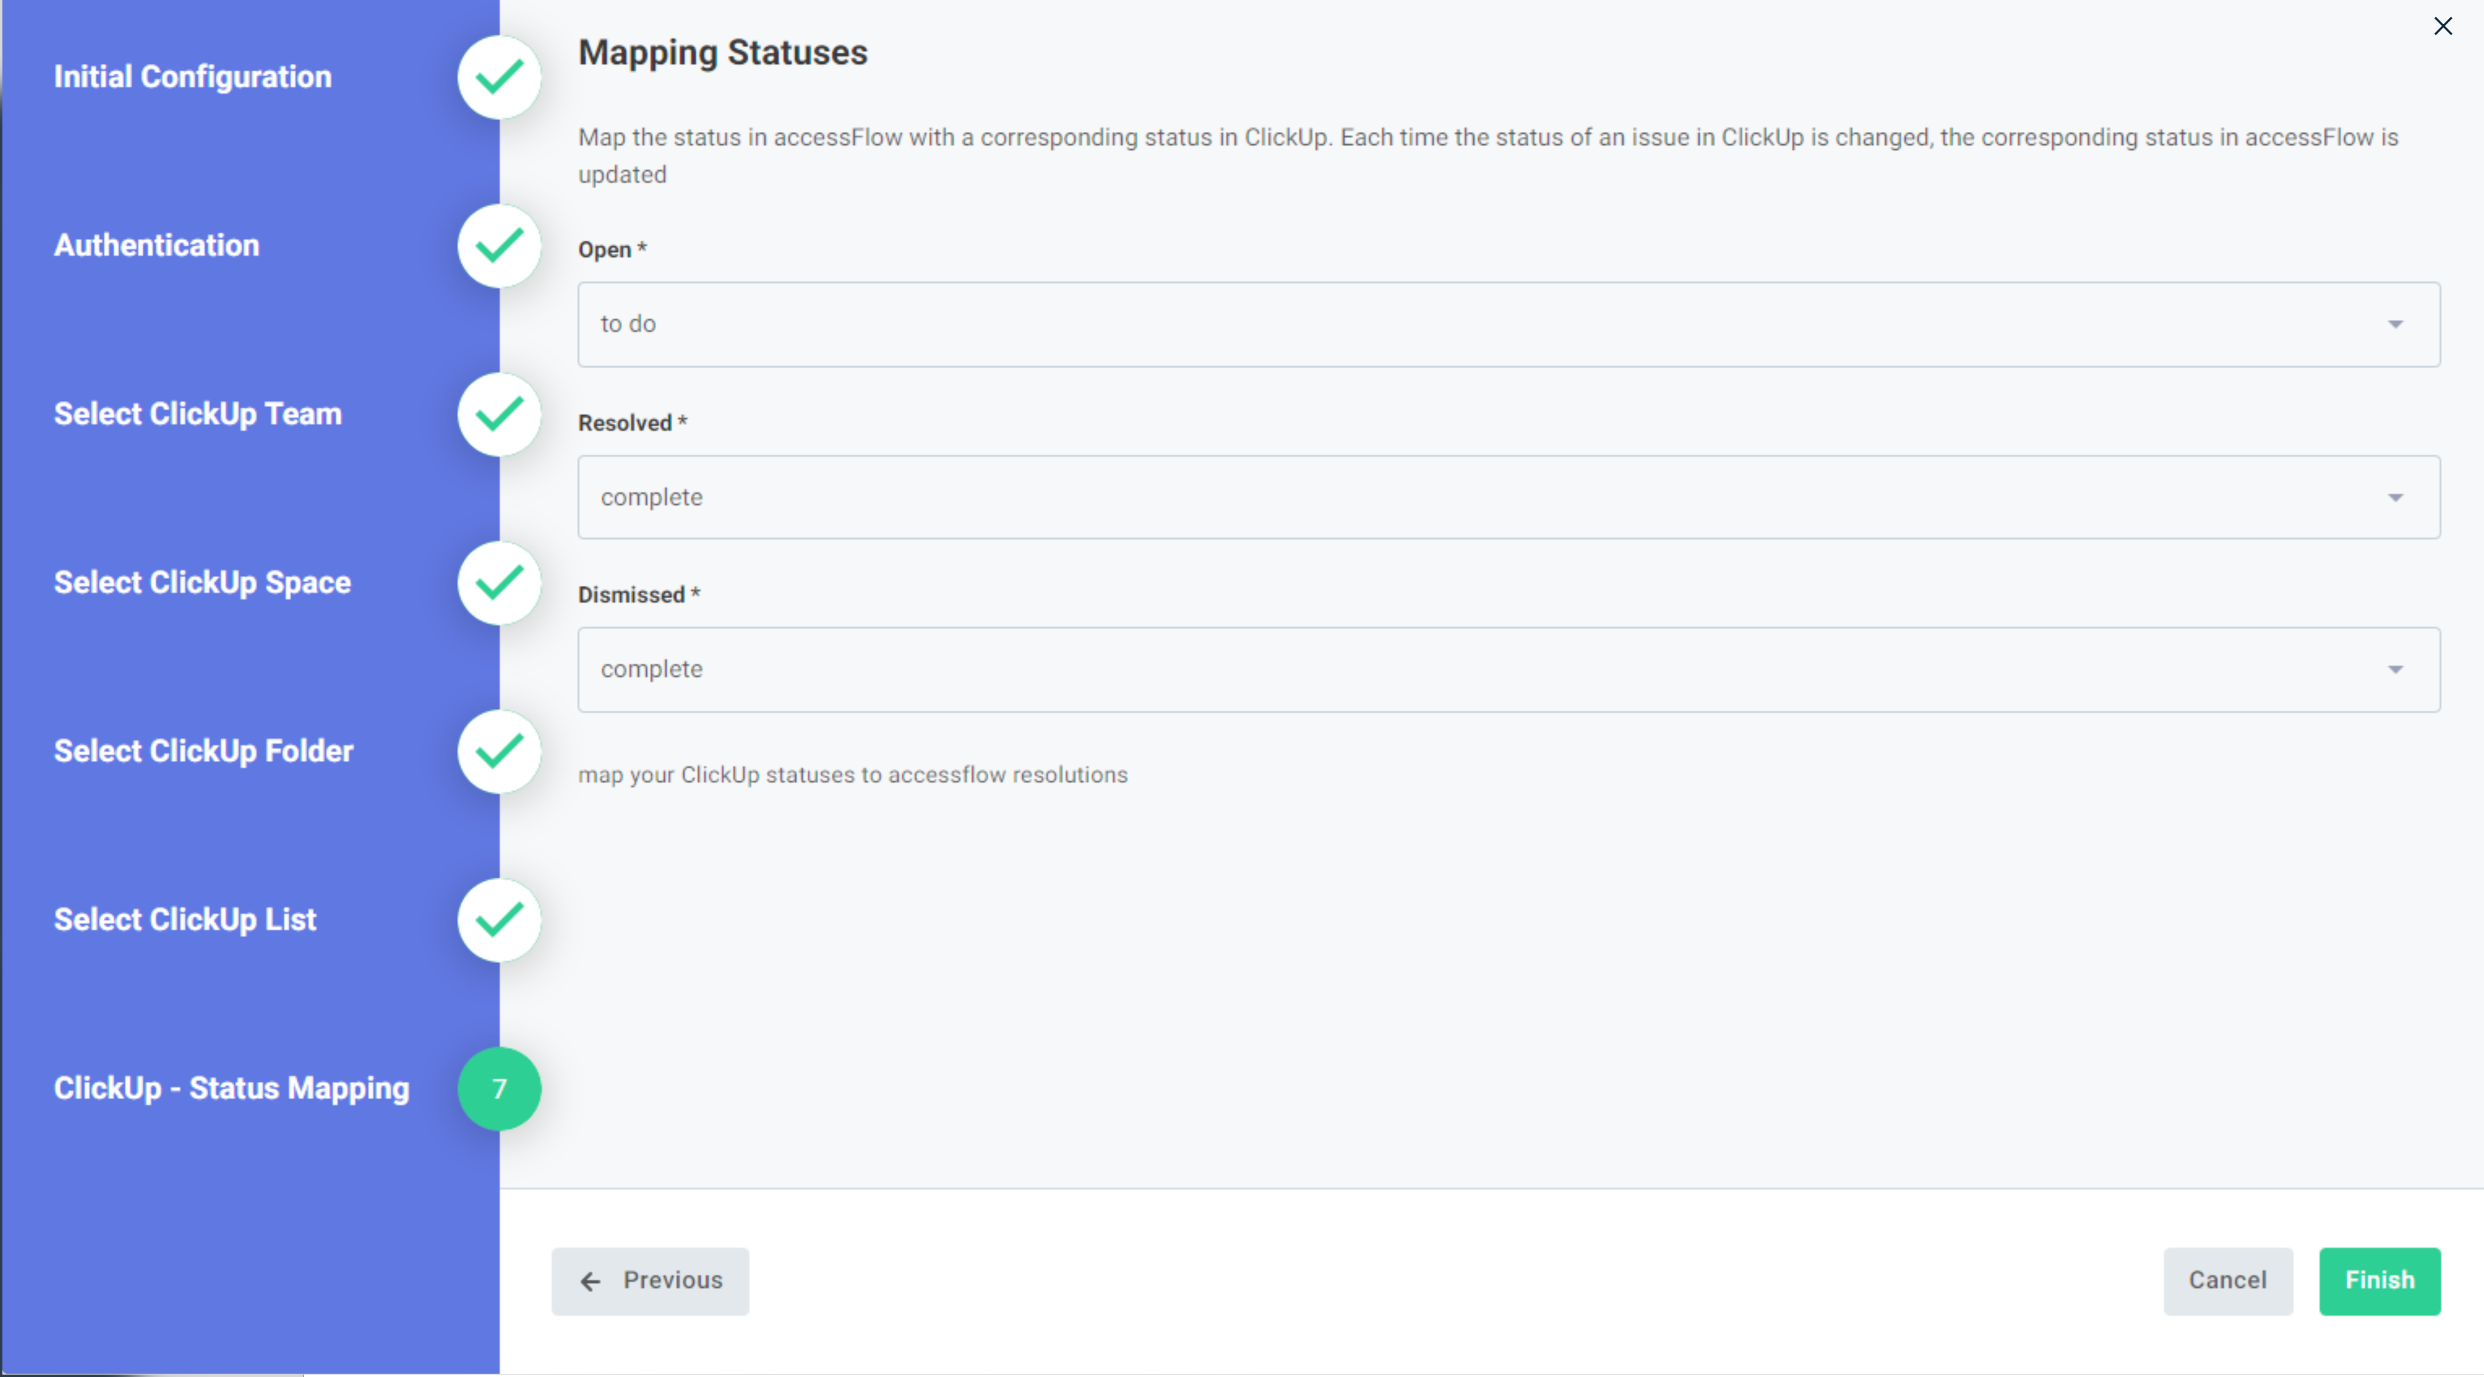This screenshot has width=2484, height=1377.
Task: Click the green badge showing 7
Action: pyautogui.click(x=499, y=1089)
